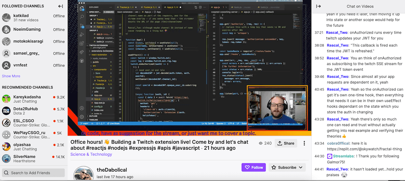The width and height of the screenshot is (405, 181).
Task: Jump to chat timestamp 37:21
Action: point(319,33)
